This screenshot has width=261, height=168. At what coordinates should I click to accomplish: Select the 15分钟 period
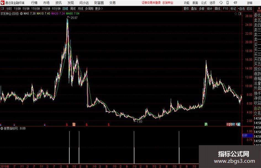tap(35, 9)
